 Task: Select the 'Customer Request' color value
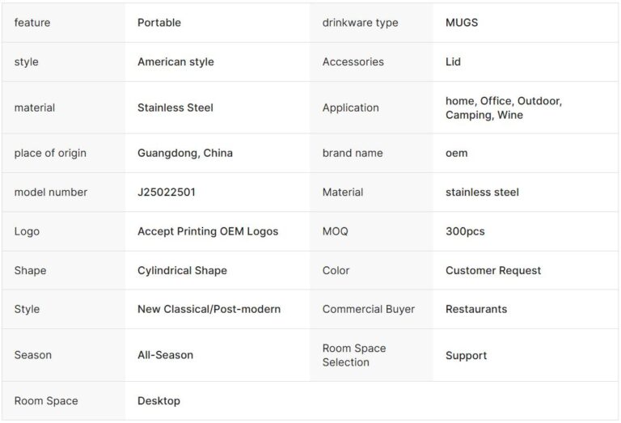pos(493,270)
